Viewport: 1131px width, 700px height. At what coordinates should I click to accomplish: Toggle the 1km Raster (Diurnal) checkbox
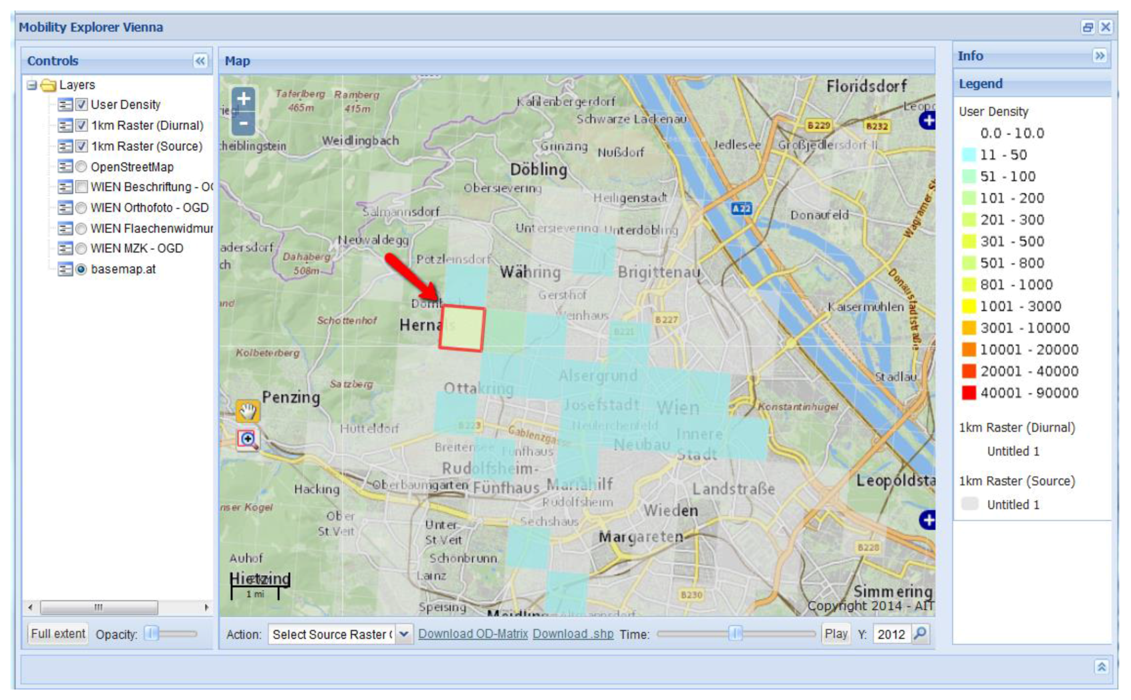[x=81, y=125]
